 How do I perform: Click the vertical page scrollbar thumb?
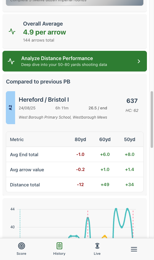[x=152, y=120]
